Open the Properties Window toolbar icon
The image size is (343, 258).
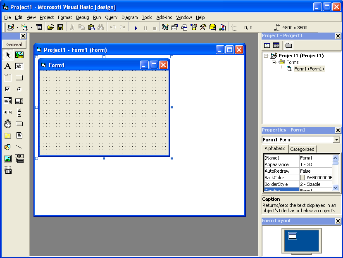pyautogui.click(x=175, y=28)
